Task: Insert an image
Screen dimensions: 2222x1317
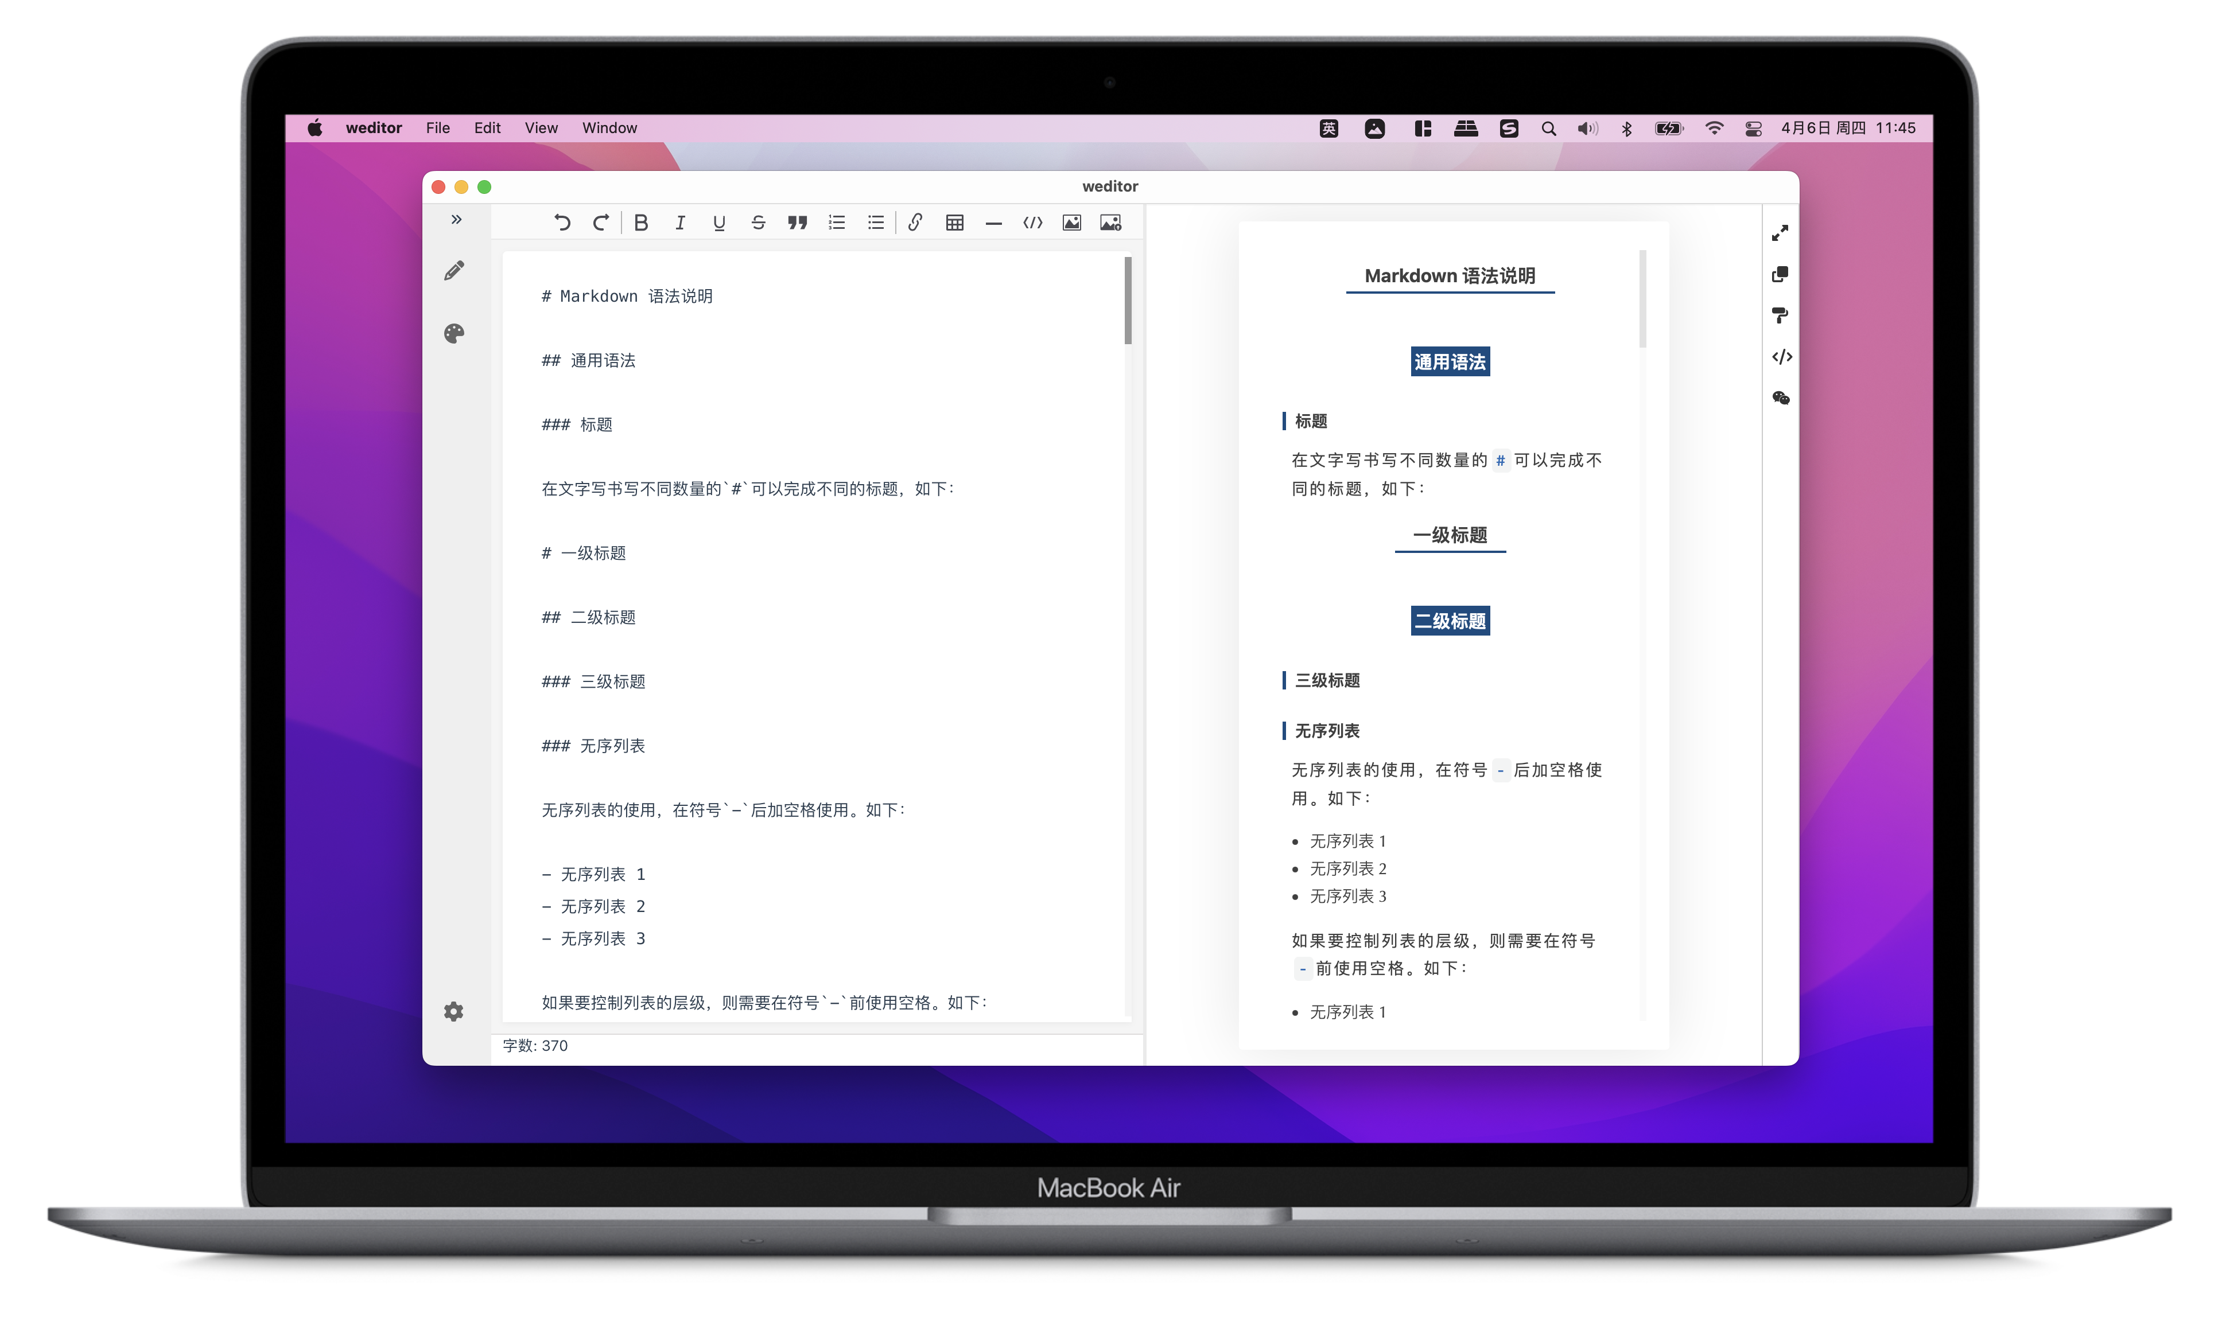Action: [1073, 223]
